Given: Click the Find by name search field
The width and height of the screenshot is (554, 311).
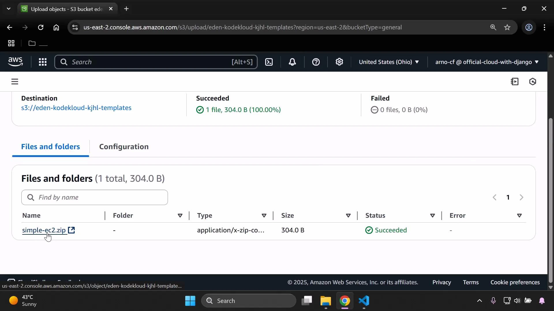Looking at the screenshot, I should pyautogui.click(x=94, y=197).
